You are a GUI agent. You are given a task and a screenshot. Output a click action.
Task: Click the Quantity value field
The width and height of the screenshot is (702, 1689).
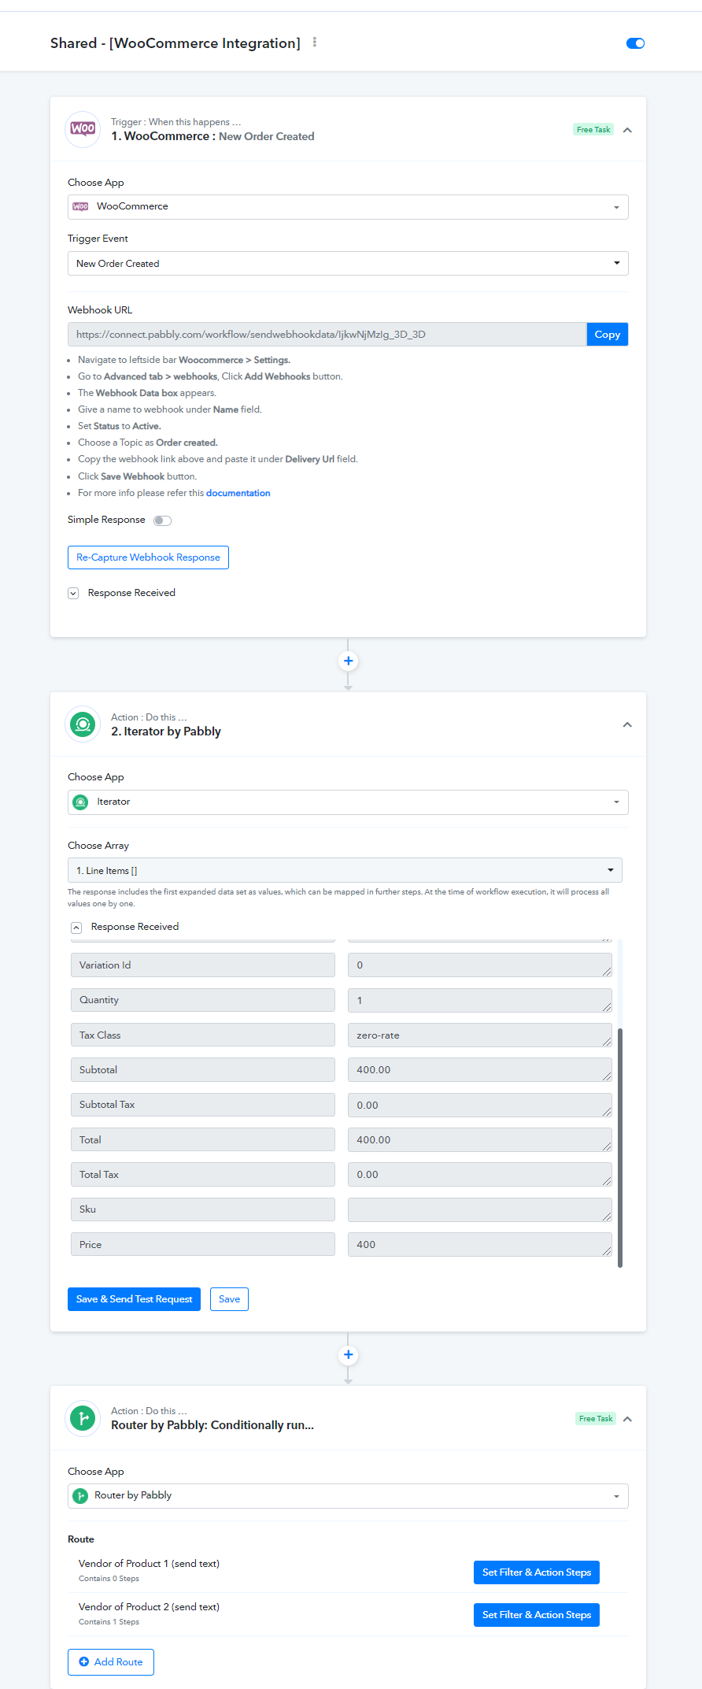tap(479, 1000)
